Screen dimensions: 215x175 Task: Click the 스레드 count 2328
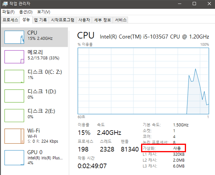coord(107,149)
